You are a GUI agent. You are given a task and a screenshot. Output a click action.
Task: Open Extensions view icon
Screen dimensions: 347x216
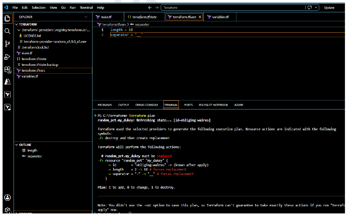pyautogui.click(x=7, y=69)
